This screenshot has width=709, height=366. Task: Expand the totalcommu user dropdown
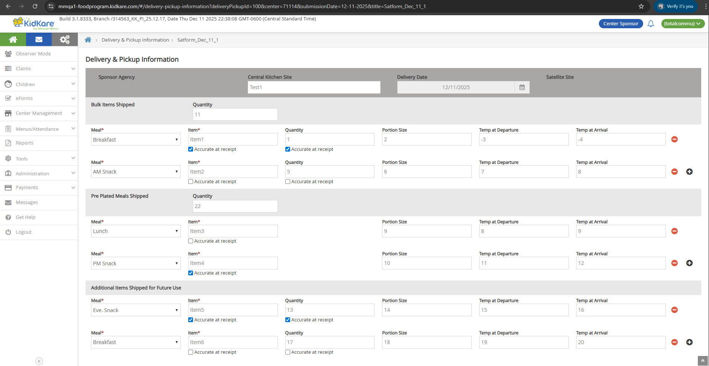point(683,24)
